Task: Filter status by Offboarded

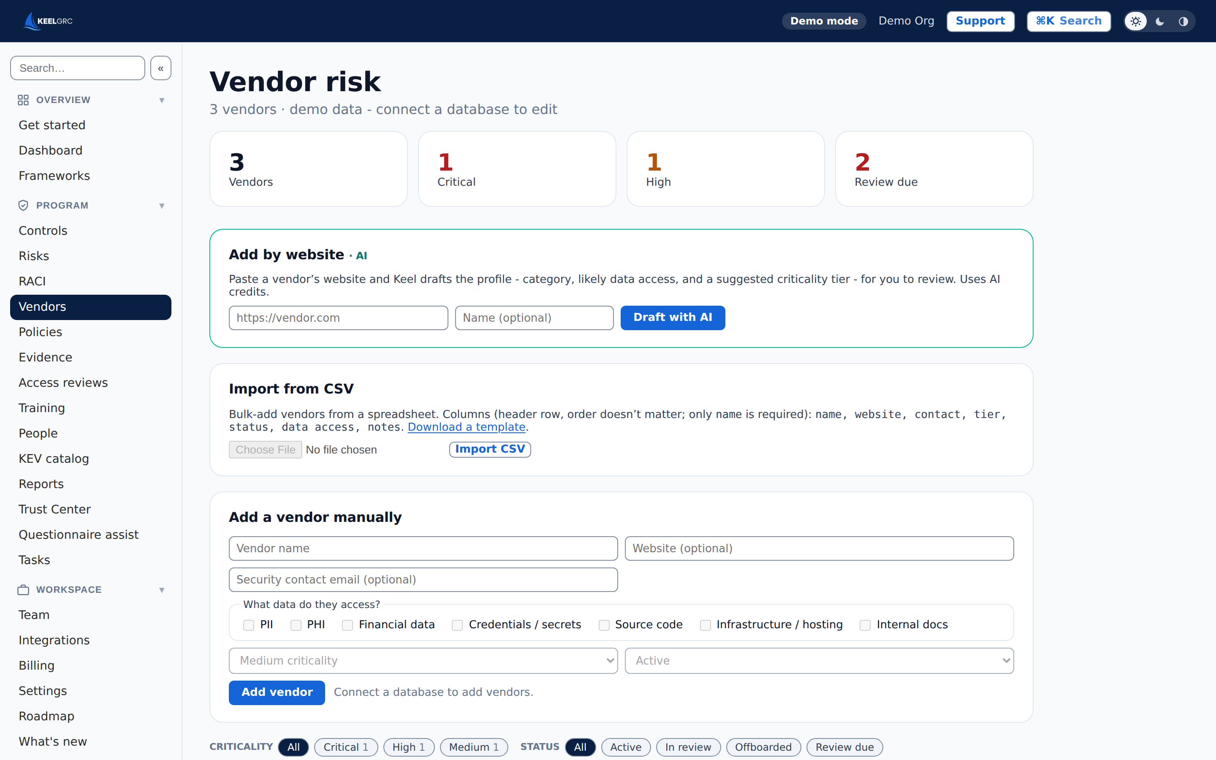Action: coord(763,747)
